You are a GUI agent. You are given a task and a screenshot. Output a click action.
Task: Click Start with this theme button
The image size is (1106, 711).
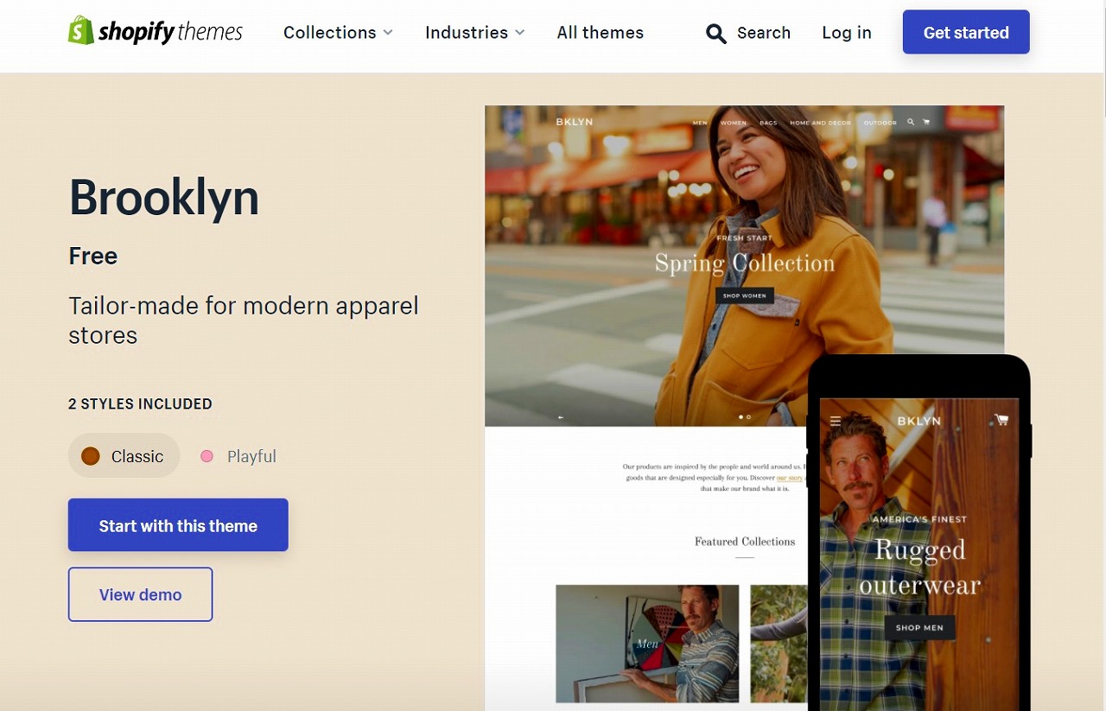tap(178, 525)
